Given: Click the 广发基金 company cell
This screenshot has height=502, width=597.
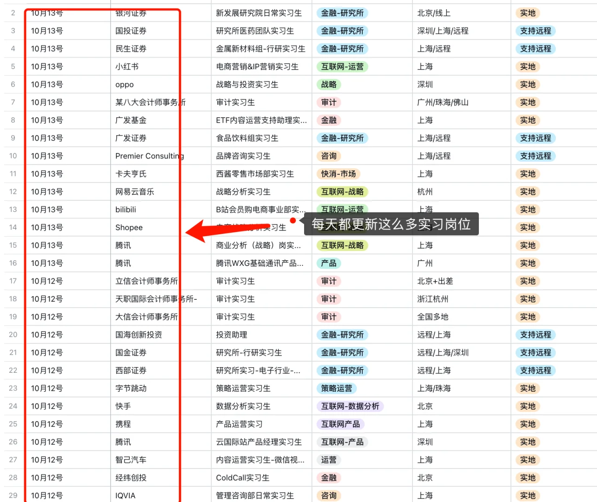Looking at the screenshot, I should click(x=160, y=120).
